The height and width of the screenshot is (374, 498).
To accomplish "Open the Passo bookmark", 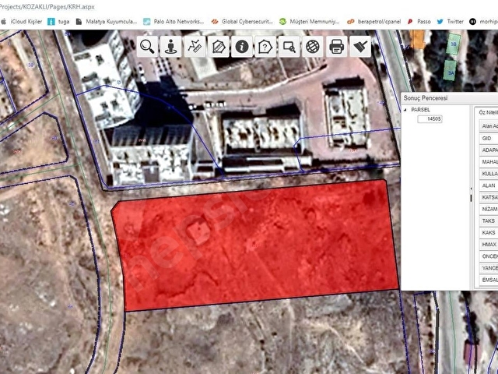I will coord(419,22).
